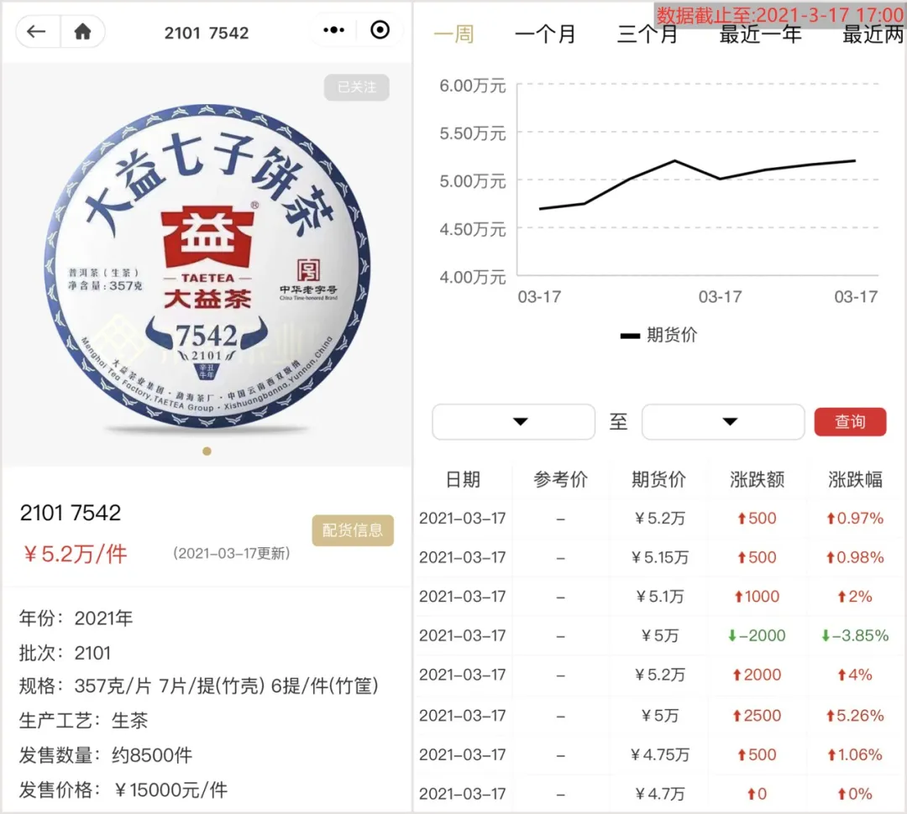The width and height of the screenshot is (907, 814).
Task: Click the ¥4.7万 futures price cell
Action: 660,794
